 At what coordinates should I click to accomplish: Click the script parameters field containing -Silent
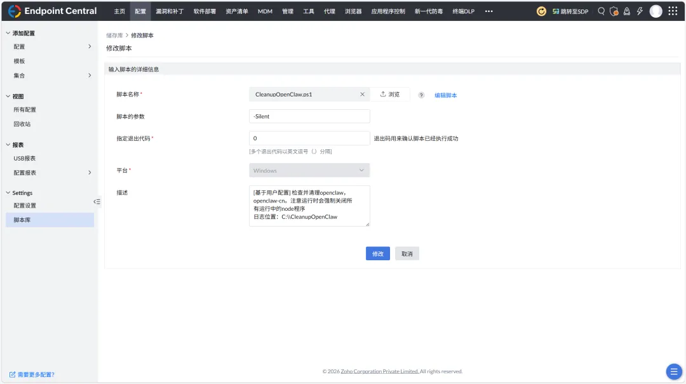pos(309,116)
